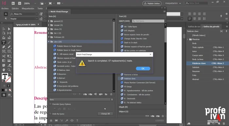Screen dimensions: 229x126
Task: Select the Eyedropper tool
Action: (x=9, y=65)
